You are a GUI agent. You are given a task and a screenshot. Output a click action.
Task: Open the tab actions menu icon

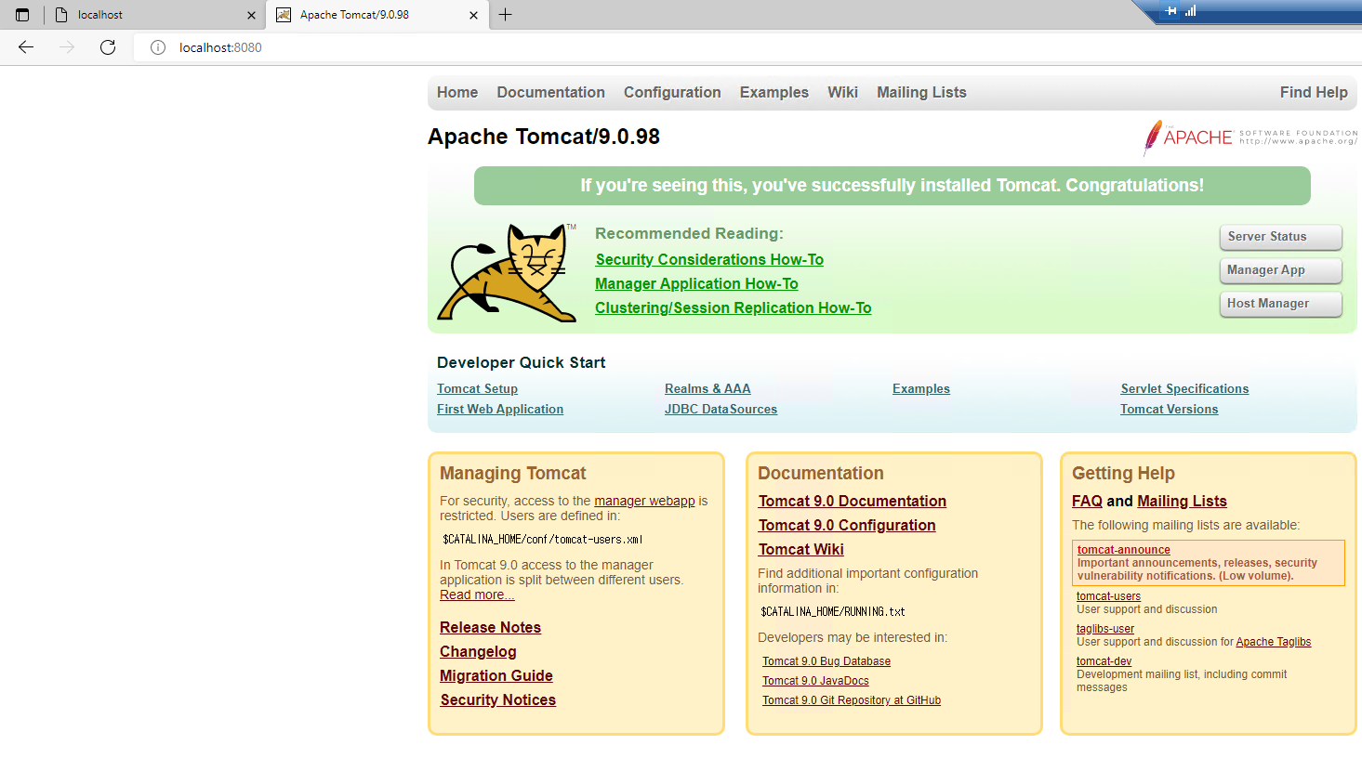22,15
